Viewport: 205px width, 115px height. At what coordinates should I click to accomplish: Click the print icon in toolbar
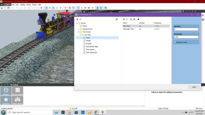click(x=8, y=8)
